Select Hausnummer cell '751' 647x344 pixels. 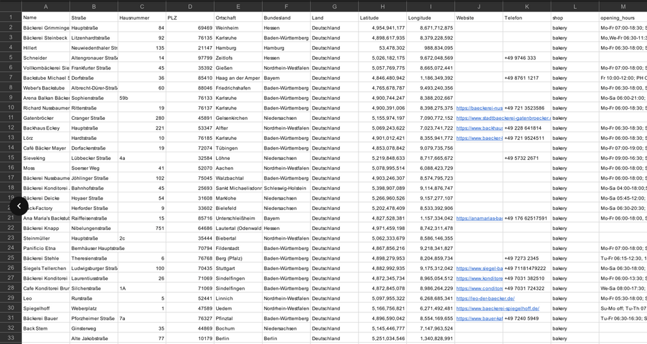point(142,228)
